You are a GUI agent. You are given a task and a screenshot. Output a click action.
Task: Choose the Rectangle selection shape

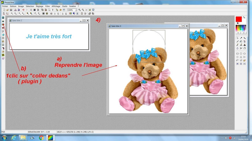pos(237,54)
